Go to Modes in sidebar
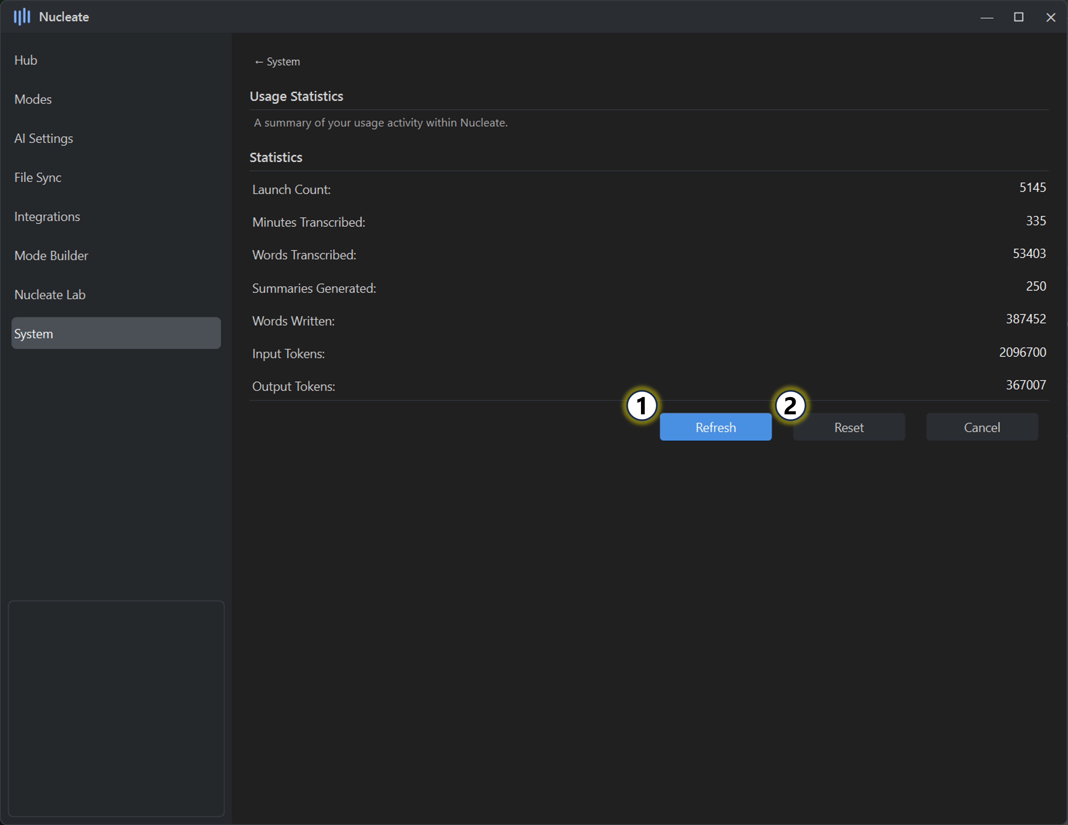 pos(33,99)
